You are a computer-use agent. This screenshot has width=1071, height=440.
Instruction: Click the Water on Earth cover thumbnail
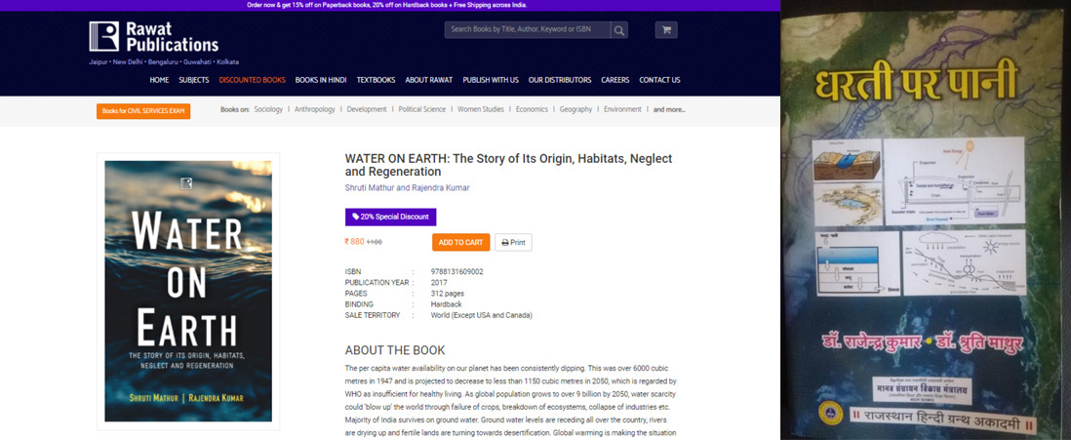pyautogui.click(x=188, y=291)
